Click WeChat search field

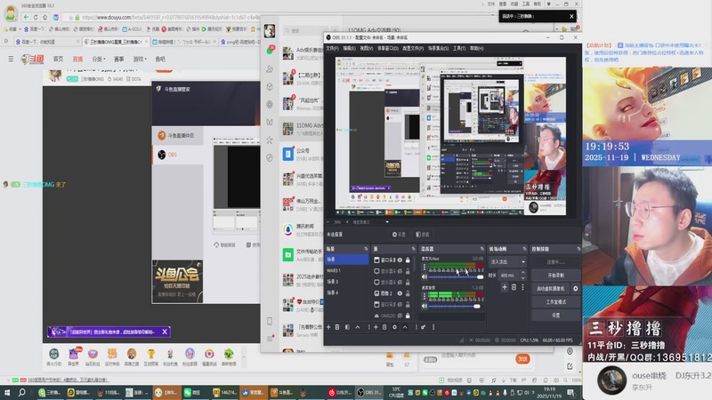[305, 31]
